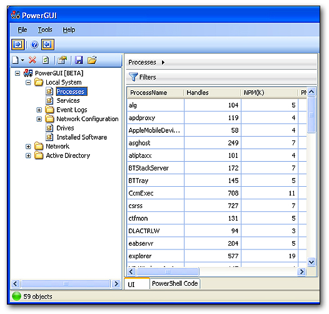Click the properties icon in tree toolbar
The height and width of the screenshot is (314, 329).
(x=62, y=60)
